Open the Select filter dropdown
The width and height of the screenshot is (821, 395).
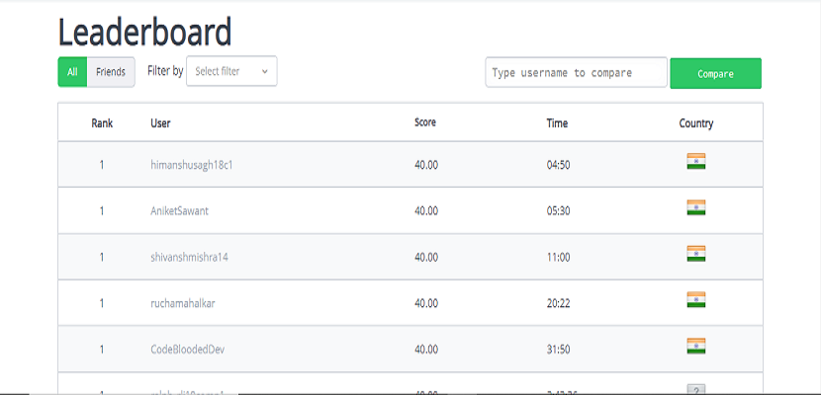231,71
